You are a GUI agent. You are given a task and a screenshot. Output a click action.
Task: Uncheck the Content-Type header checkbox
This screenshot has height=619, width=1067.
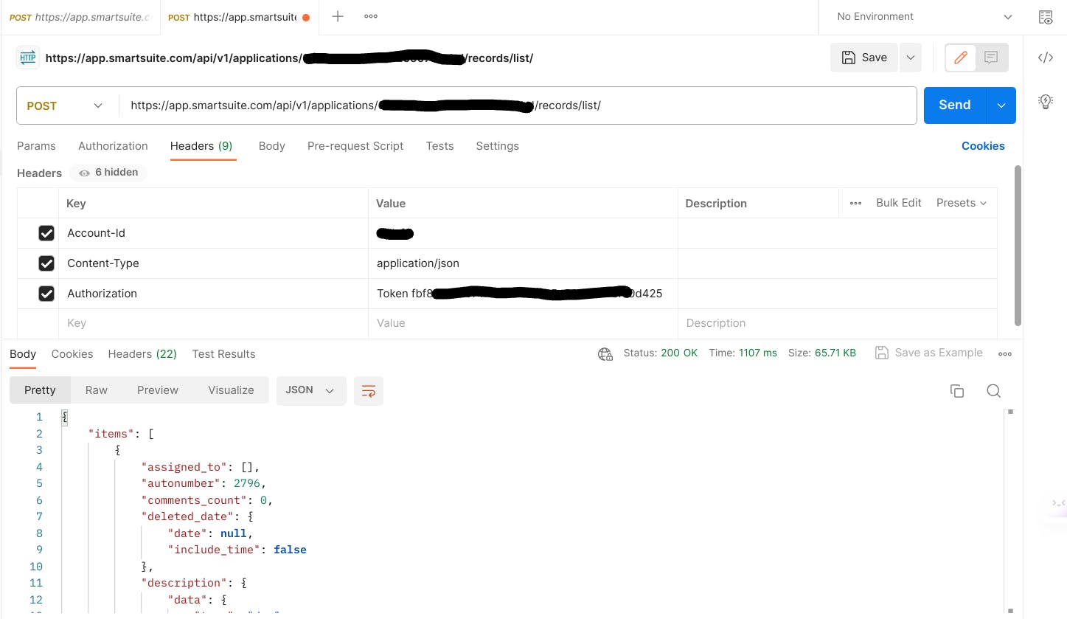(x=46, y=263)
